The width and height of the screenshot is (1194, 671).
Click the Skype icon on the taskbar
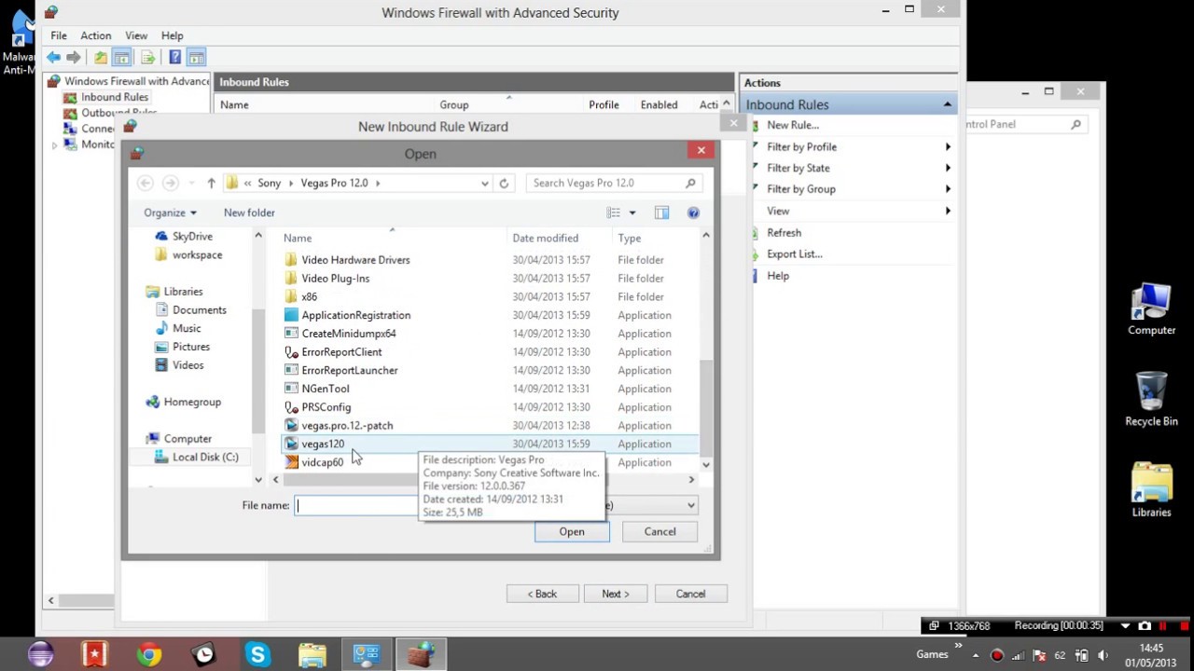(x=257, y=655)
